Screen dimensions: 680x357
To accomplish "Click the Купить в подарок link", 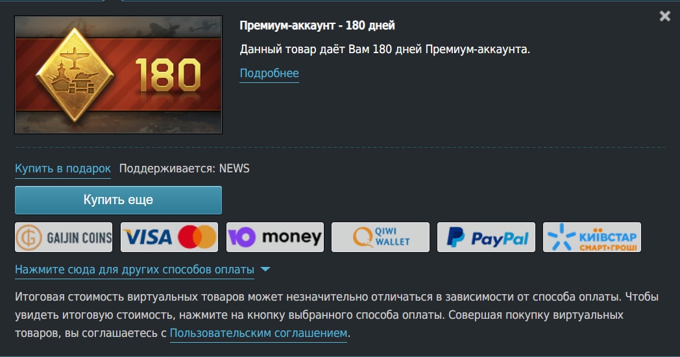I will 63,168.
